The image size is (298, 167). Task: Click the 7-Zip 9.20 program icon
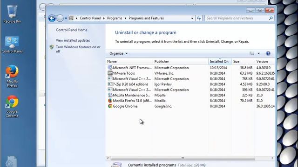(110, 84)
